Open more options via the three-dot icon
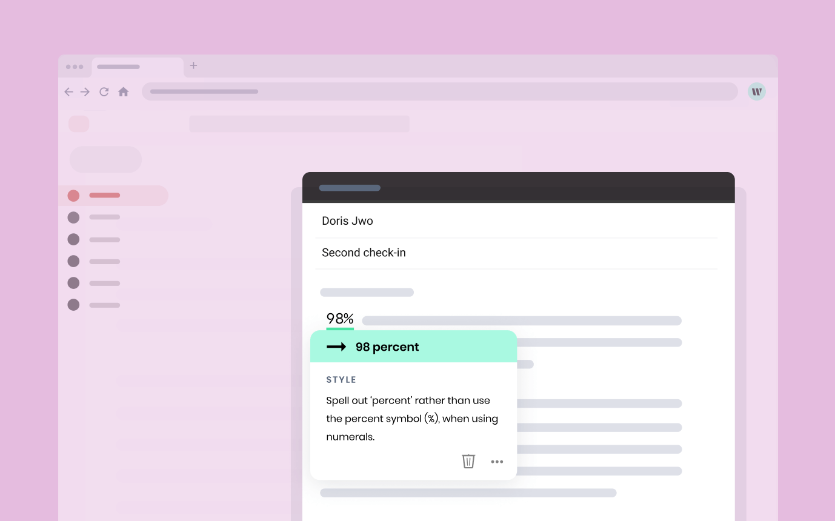 (497, 462)
